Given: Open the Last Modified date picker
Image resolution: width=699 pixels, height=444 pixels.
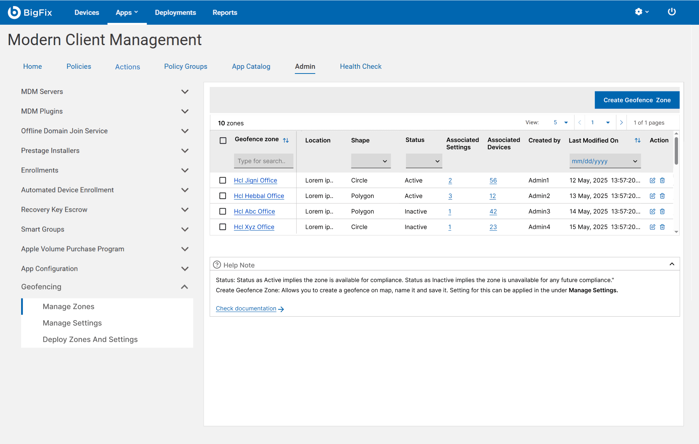Looking at the screenshot, I should pos(605,161).
